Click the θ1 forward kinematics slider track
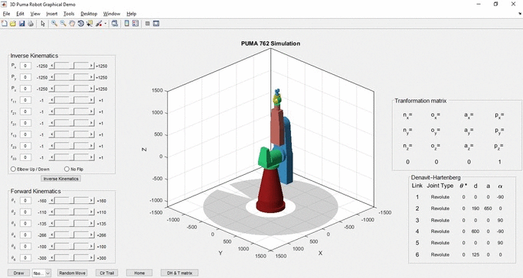The image size is (523, 278). 72,201
